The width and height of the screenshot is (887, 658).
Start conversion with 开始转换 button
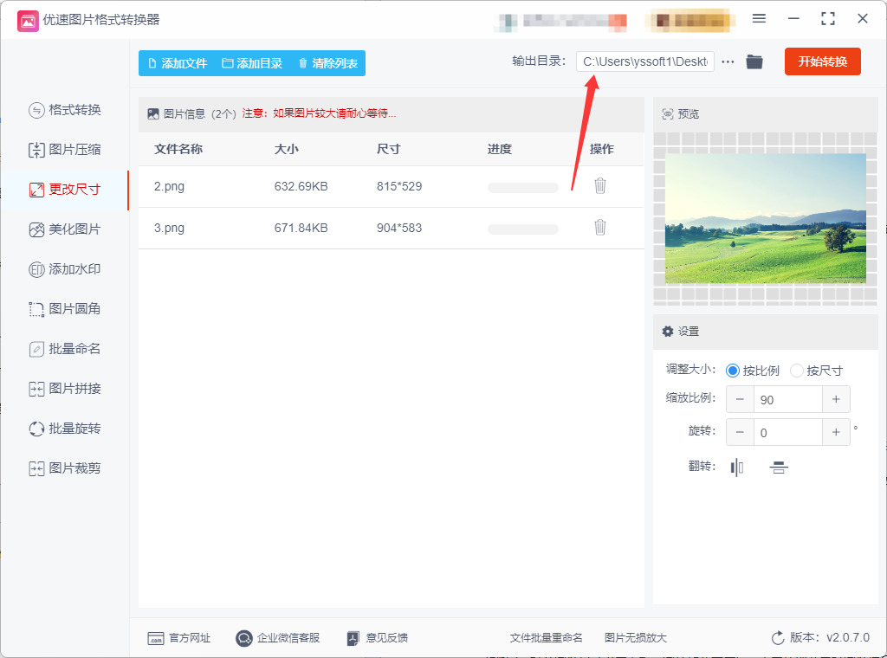coord(823,61)
